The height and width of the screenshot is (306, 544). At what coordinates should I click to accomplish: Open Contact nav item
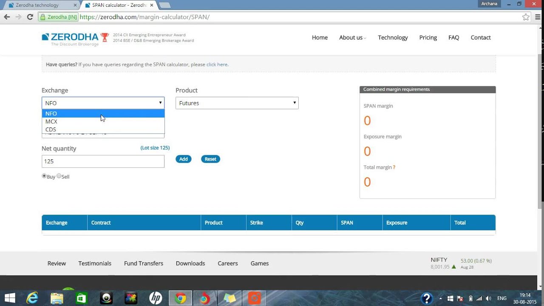(x=481, y=37)
